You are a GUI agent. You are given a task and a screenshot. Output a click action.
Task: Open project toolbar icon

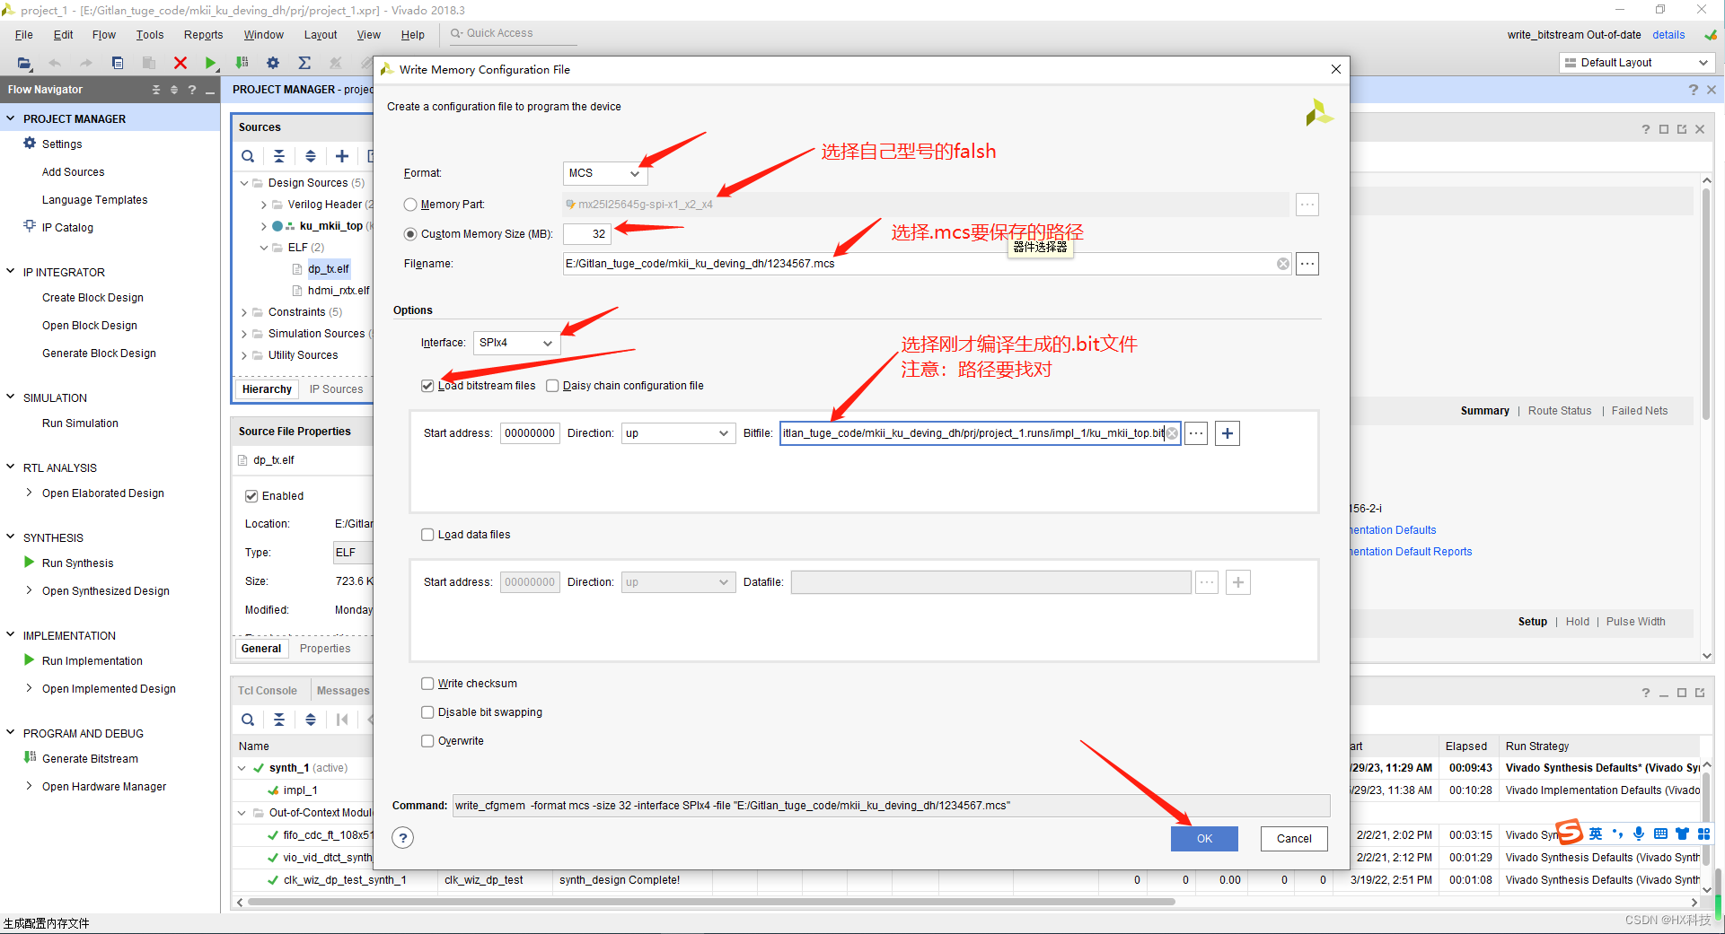(24, 63)
